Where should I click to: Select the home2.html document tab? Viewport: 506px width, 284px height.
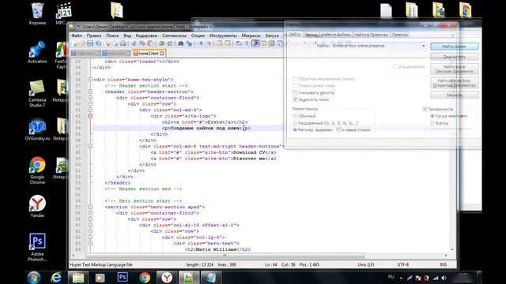[149, 53]
